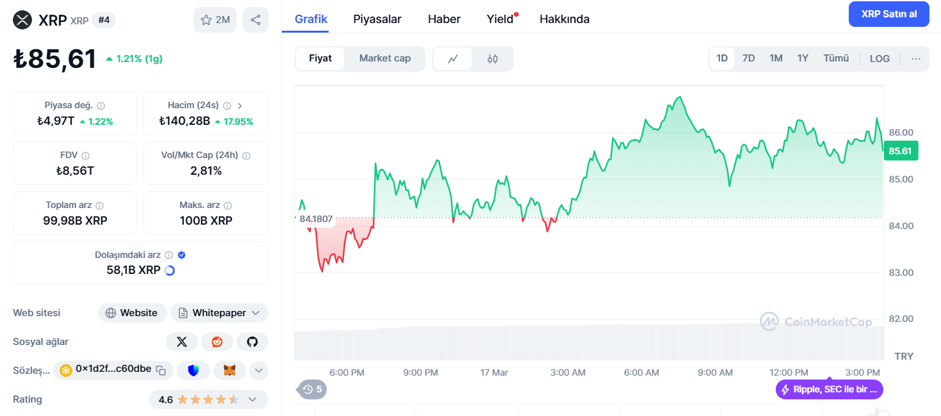Switch chart to Fiyat view

[320, 58]
